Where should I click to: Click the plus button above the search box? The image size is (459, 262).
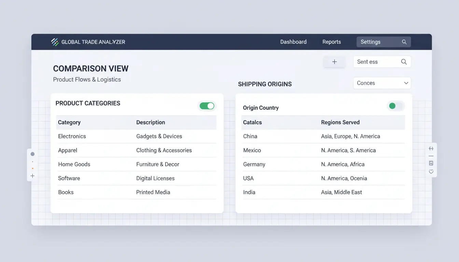(x=334, y=62)
